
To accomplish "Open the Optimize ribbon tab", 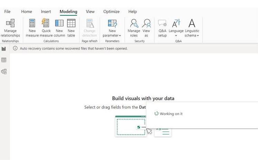I will pos(111,11).
